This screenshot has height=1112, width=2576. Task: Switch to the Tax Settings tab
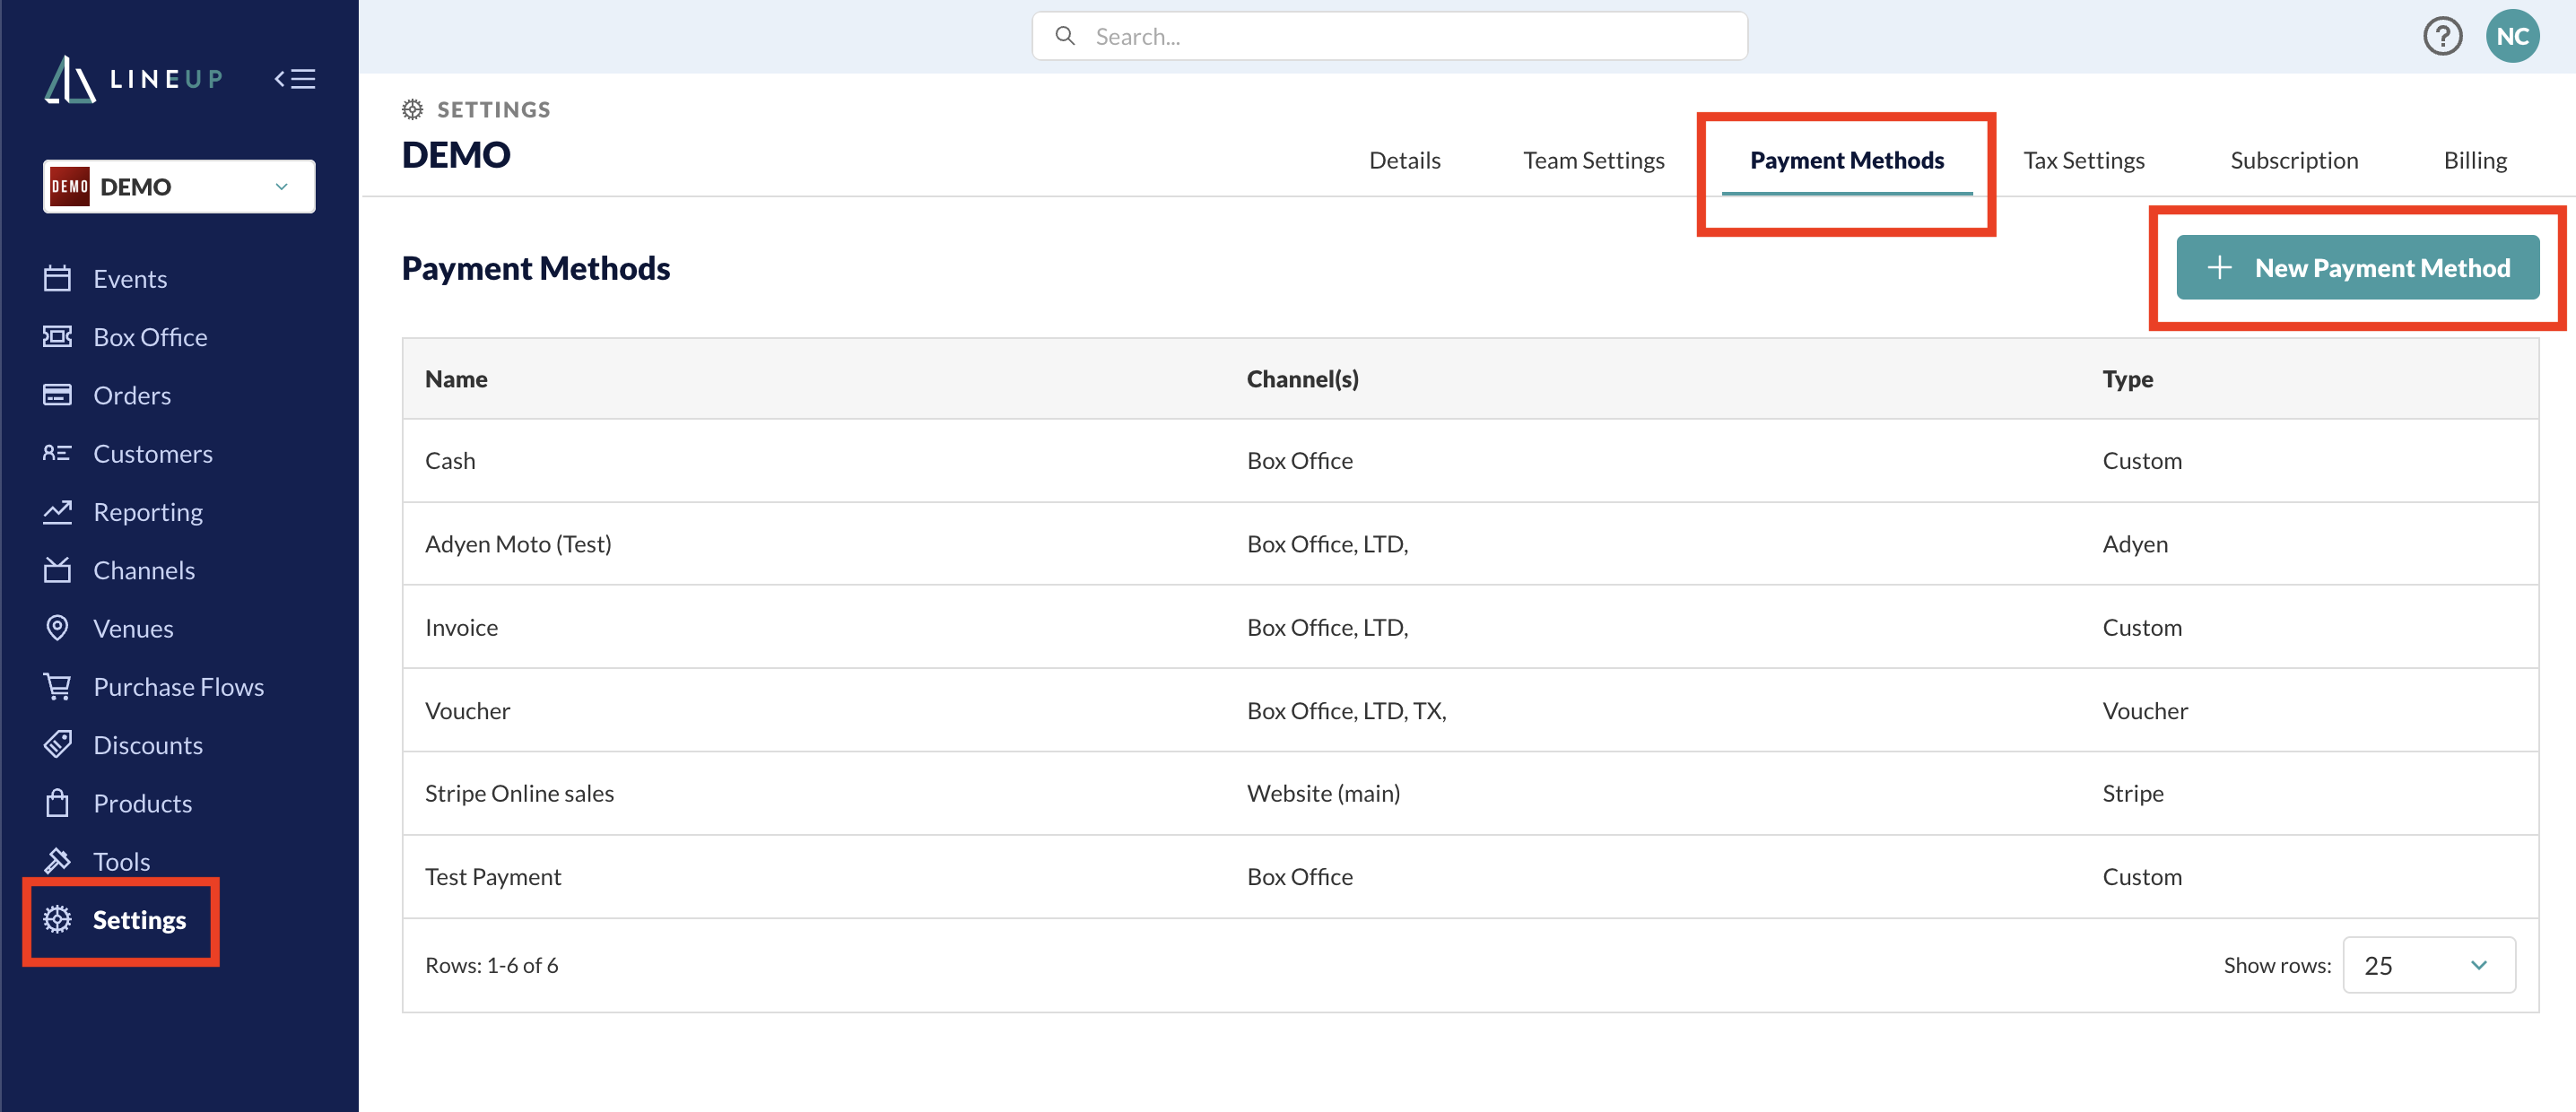2084,160
